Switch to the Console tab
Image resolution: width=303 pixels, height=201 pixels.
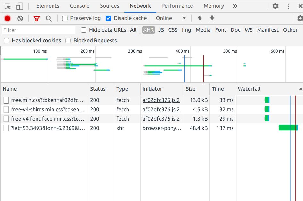[80, 6]
